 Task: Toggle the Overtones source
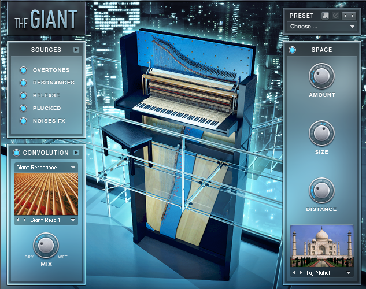tap(24, 70)
